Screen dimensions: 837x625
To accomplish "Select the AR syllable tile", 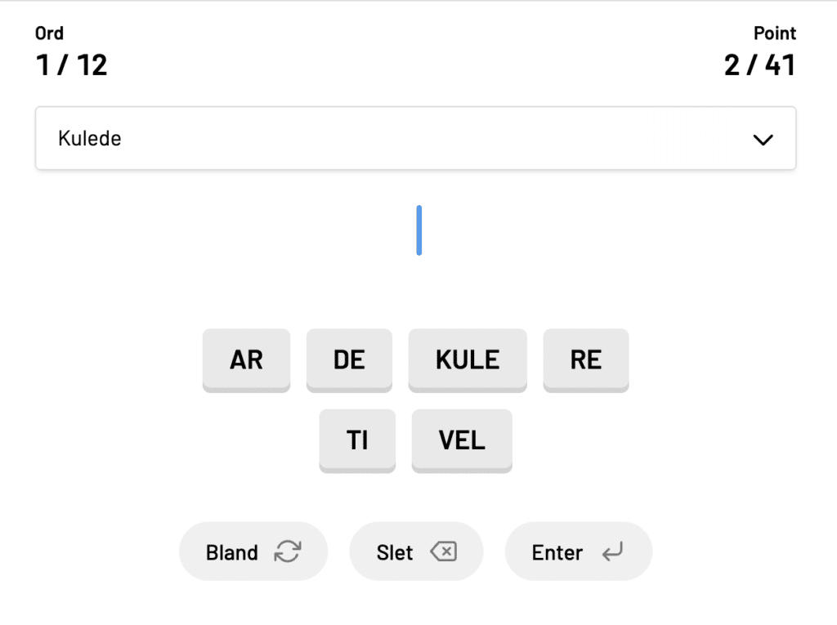I will (x=246, y=359).
